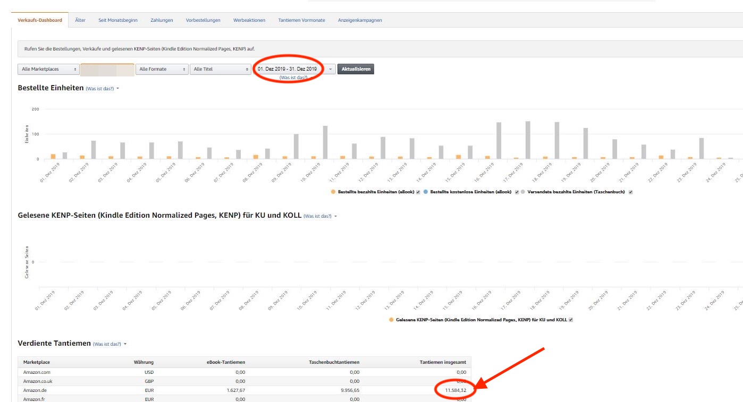
Task: Open Was ist das? next to Gelesene KENP-Seiten heading
Action: point(318,216)
